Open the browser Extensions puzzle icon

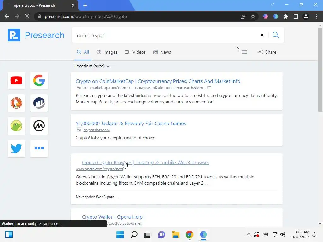point(286,16)
